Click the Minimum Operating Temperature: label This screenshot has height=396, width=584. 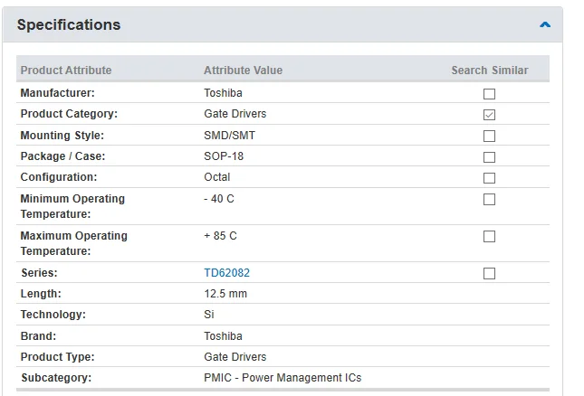point(72,206)
